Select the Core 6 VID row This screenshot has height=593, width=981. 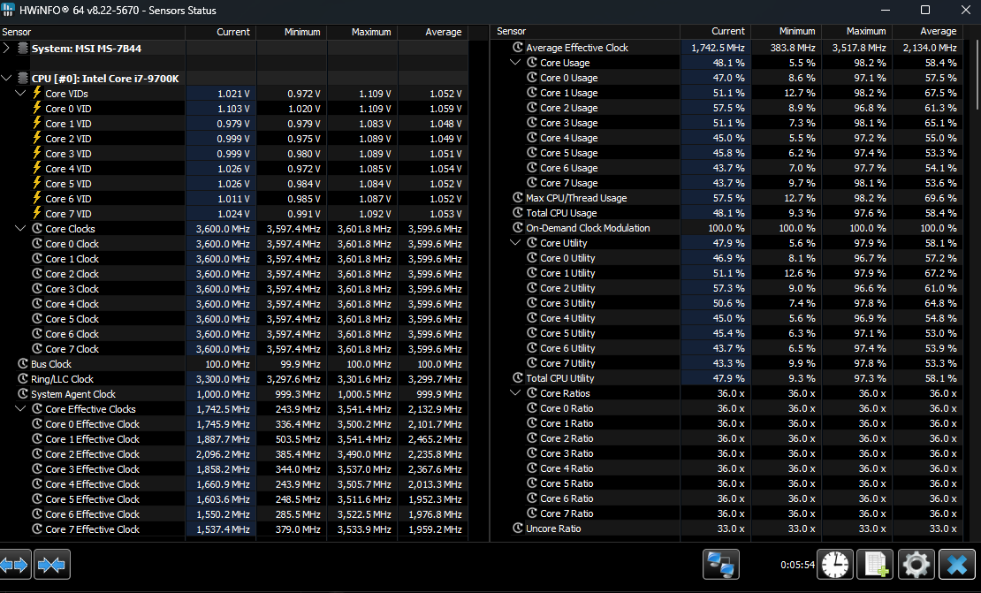tap(234, 198)
